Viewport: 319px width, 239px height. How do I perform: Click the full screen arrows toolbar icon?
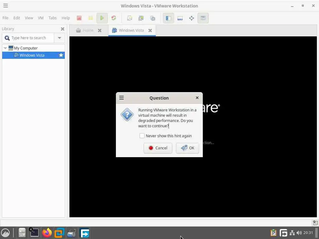pos(192,18)
